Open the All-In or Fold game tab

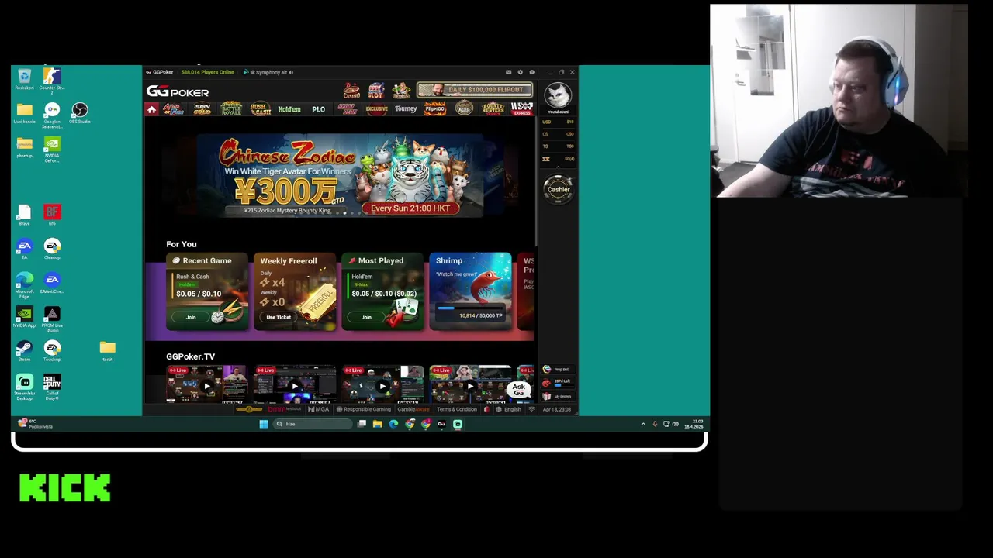(173, 109)
